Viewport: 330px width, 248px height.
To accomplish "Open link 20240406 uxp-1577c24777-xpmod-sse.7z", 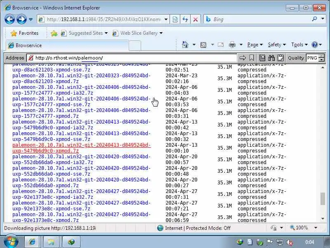I will pos(81,102).
